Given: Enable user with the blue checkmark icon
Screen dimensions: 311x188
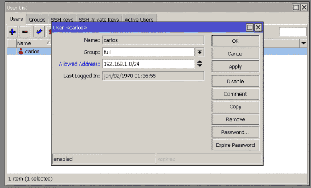Looking at the screenshot, I should (x=39, y=32).
